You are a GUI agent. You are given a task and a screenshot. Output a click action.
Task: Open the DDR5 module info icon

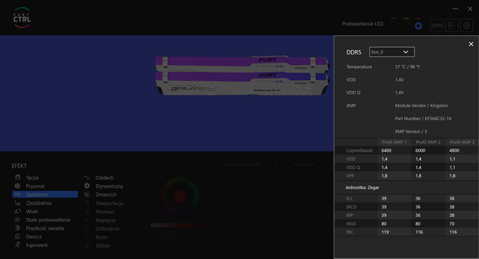[x=437, y=26]
